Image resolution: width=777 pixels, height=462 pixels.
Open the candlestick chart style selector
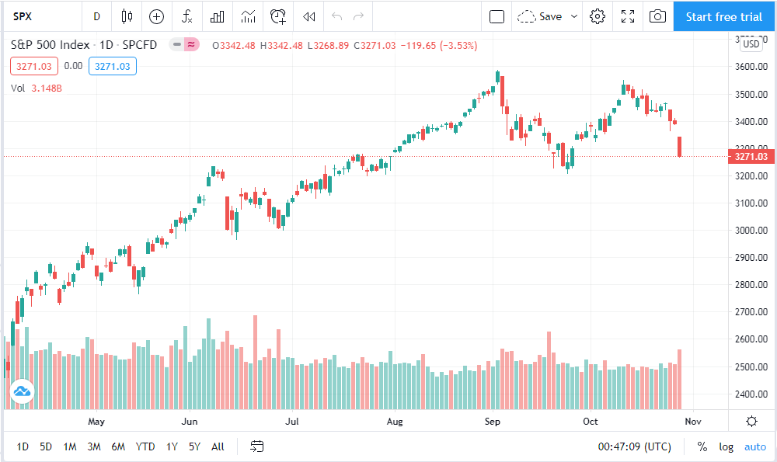[x=127, y=17]
